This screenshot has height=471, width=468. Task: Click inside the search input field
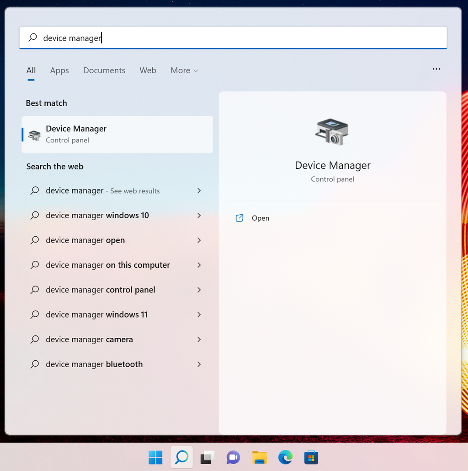click(x=183, y=38)
